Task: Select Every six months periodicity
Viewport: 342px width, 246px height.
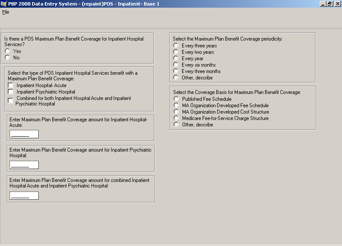Action: [176, 65]
